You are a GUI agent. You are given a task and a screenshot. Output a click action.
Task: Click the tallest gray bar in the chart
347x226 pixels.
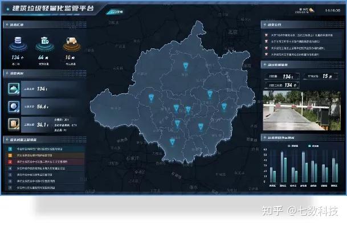[x=282, y=167]
